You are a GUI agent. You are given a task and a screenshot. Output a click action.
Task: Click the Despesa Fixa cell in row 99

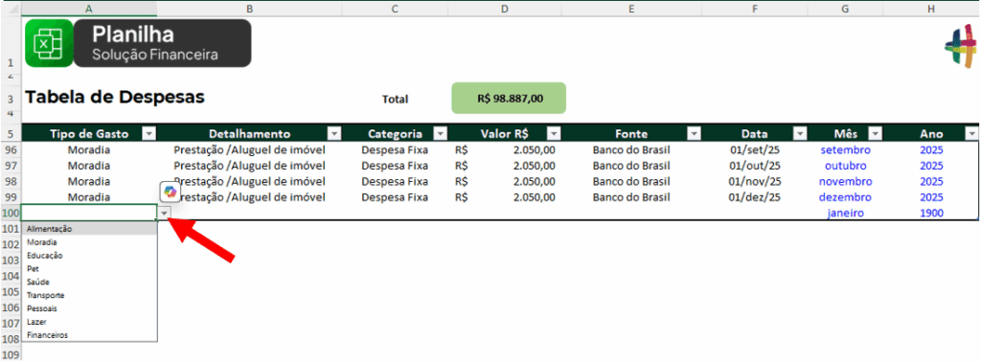(x=395, y=197)
